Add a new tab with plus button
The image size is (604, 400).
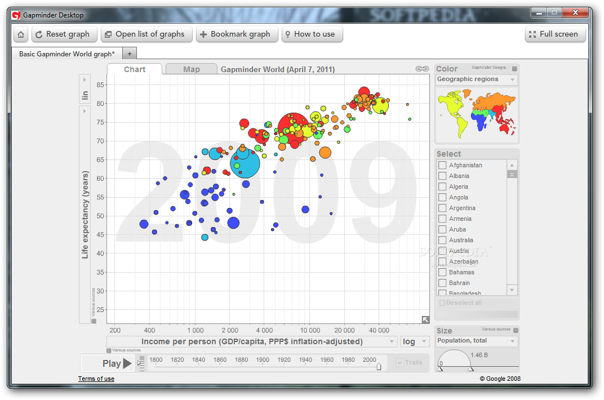(x=130, y=54)
